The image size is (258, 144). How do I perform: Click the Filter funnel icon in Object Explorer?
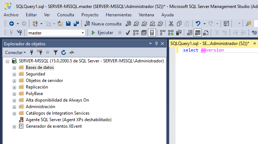coord(56,53)
